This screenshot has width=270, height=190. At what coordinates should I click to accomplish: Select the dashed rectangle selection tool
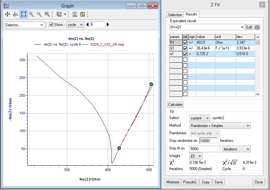coord(23,14)
